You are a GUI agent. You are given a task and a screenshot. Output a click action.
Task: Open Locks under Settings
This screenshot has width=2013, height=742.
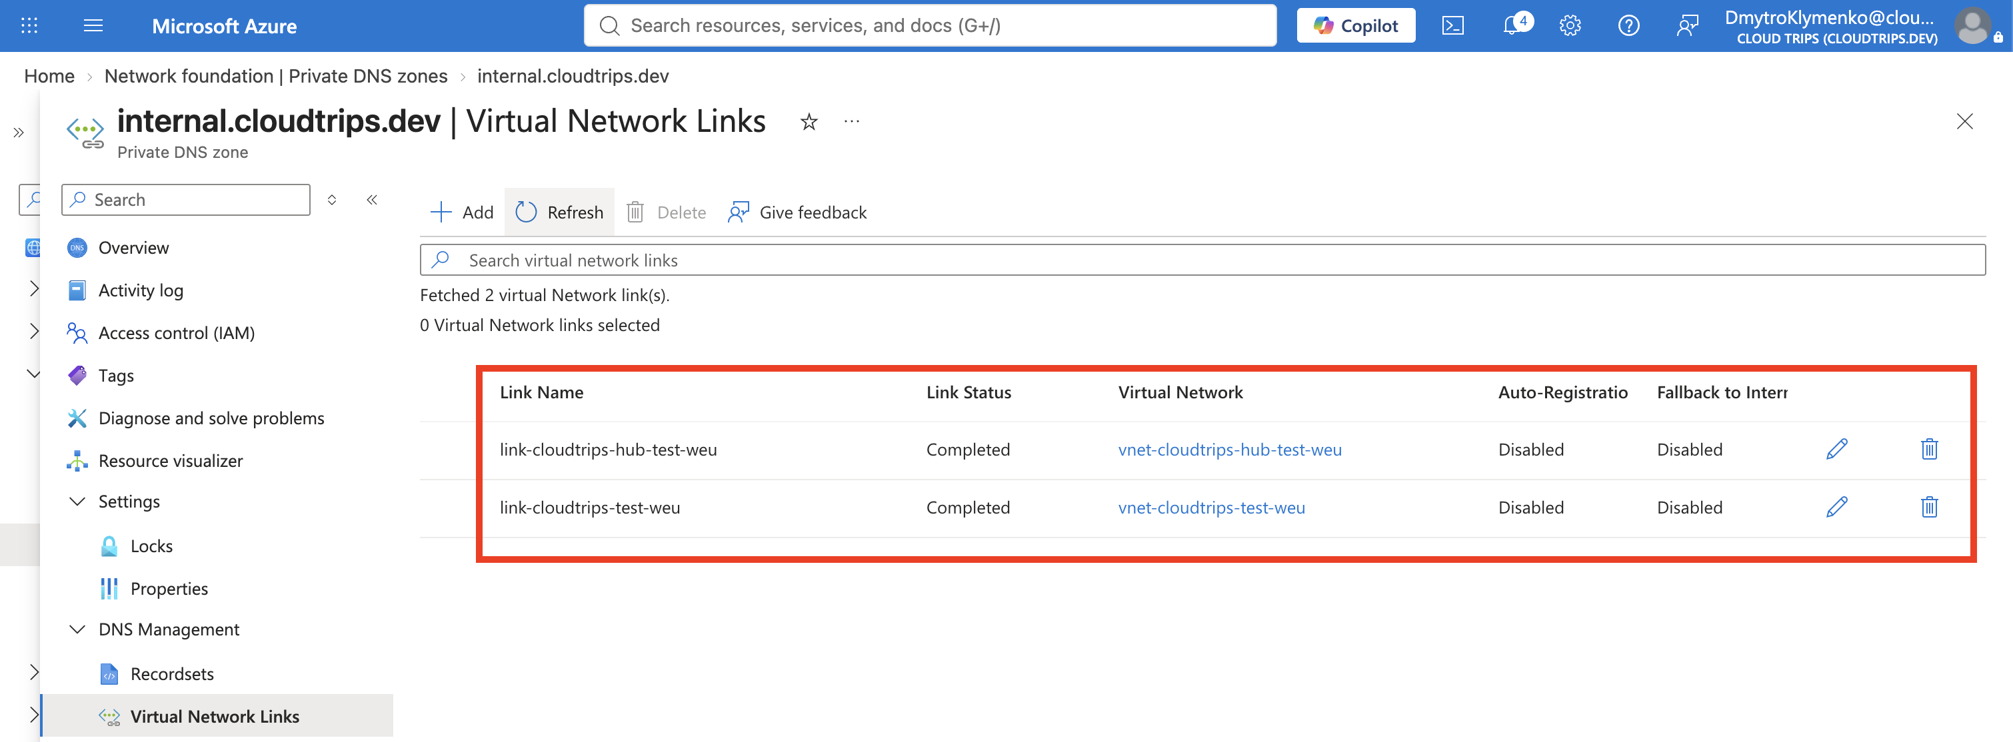(151, 546)
